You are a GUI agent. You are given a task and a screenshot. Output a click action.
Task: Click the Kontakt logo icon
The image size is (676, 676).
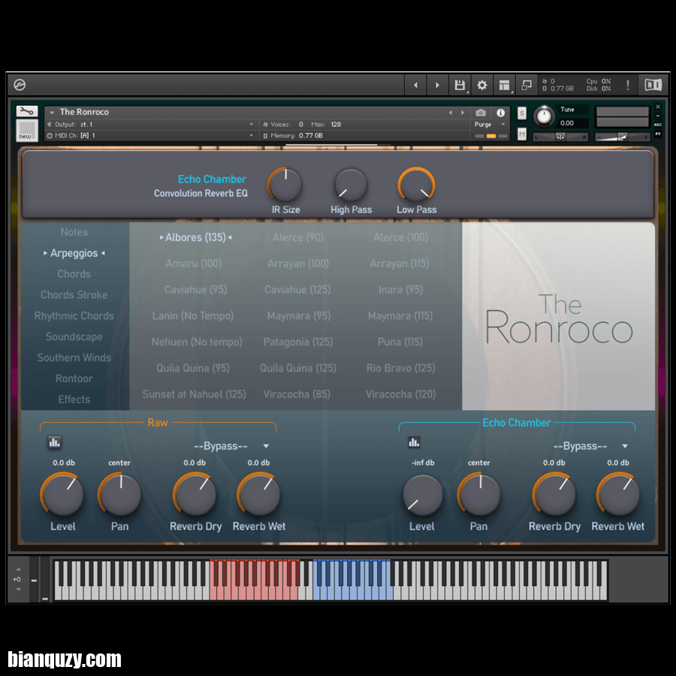coord(20,85)
